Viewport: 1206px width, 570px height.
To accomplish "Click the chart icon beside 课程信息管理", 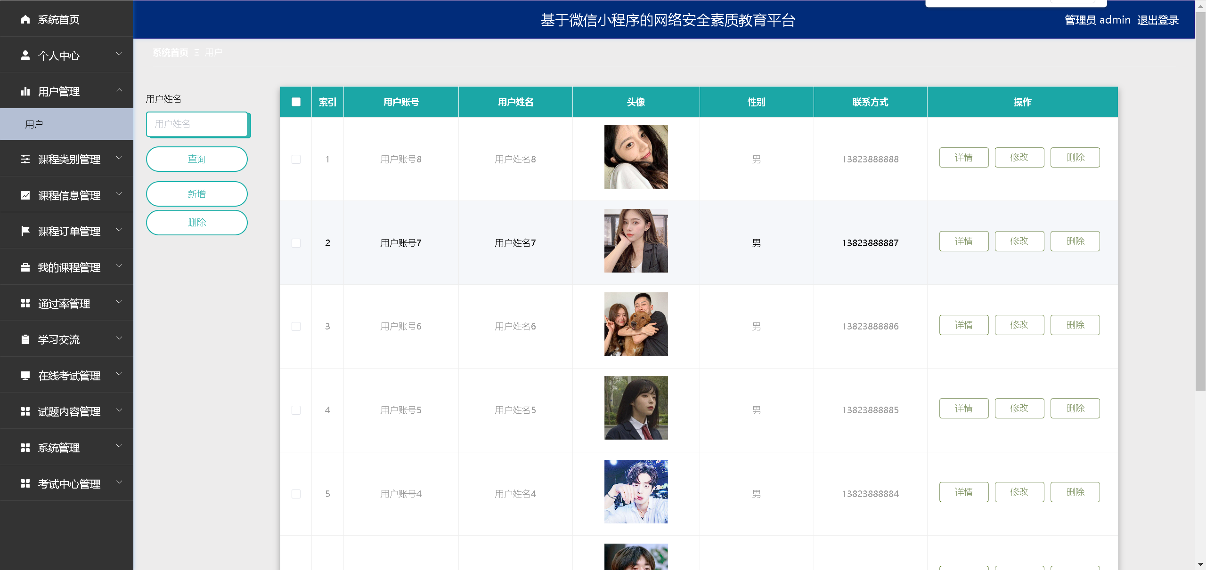I will pos(25,195).
